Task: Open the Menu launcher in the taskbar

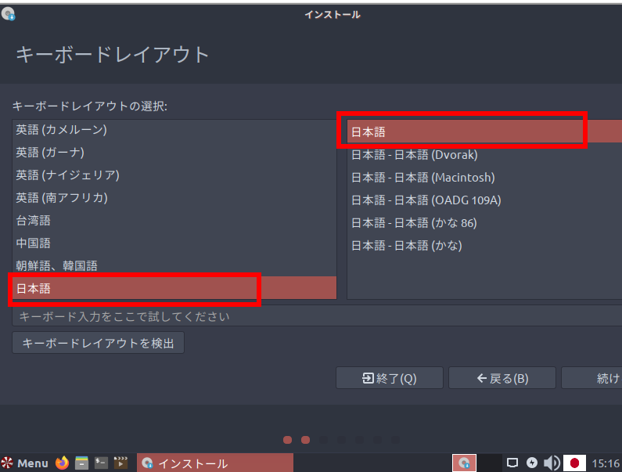Action: click(x=24, y=463)
